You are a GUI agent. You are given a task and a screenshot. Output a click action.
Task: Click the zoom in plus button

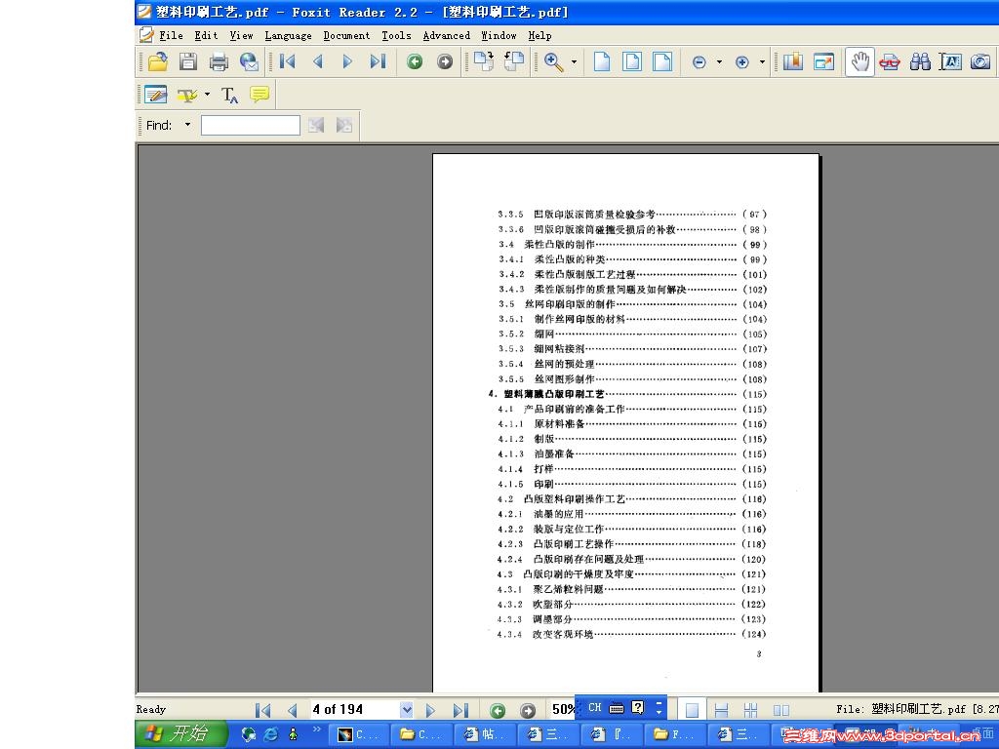[x=741, y=62]
